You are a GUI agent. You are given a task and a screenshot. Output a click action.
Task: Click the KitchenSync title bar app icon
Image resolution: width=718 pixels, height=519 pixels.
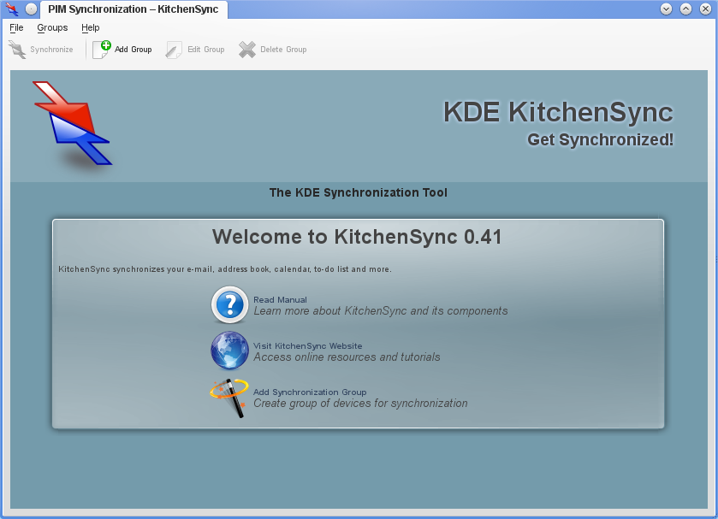point(11,9)
